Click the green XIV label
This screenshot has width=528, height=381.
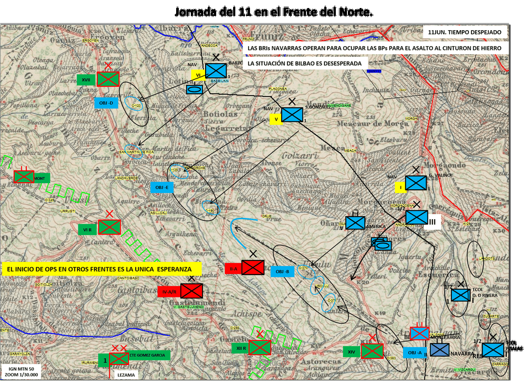point(351,352)
